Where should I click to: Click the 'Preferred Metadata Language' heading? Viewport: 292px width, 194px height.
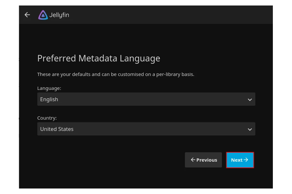click(99, 59)
